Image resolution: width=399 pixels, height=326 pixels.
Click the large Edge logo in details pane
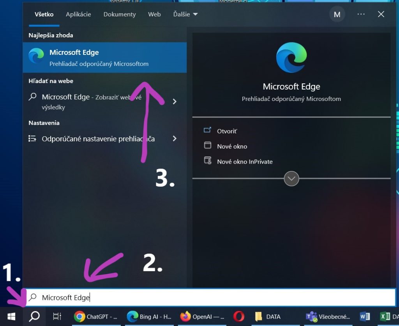291,58
